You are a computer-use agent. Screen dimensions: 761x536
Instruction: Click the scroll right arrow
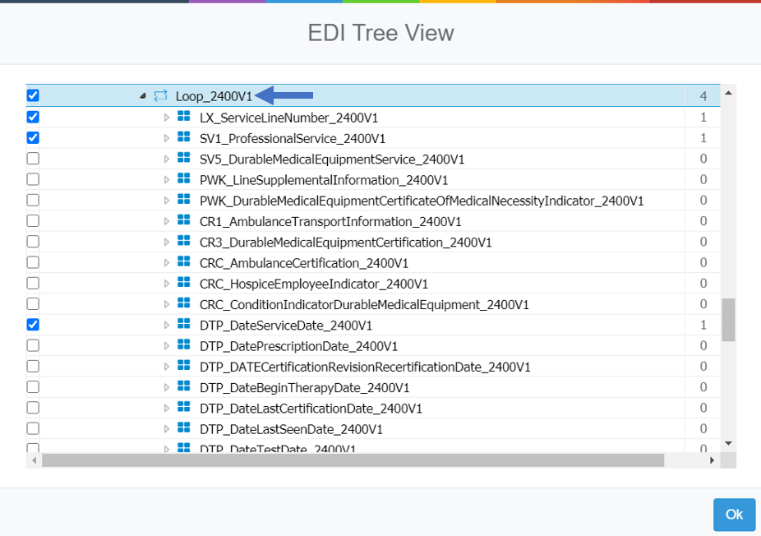click(712, 460)
